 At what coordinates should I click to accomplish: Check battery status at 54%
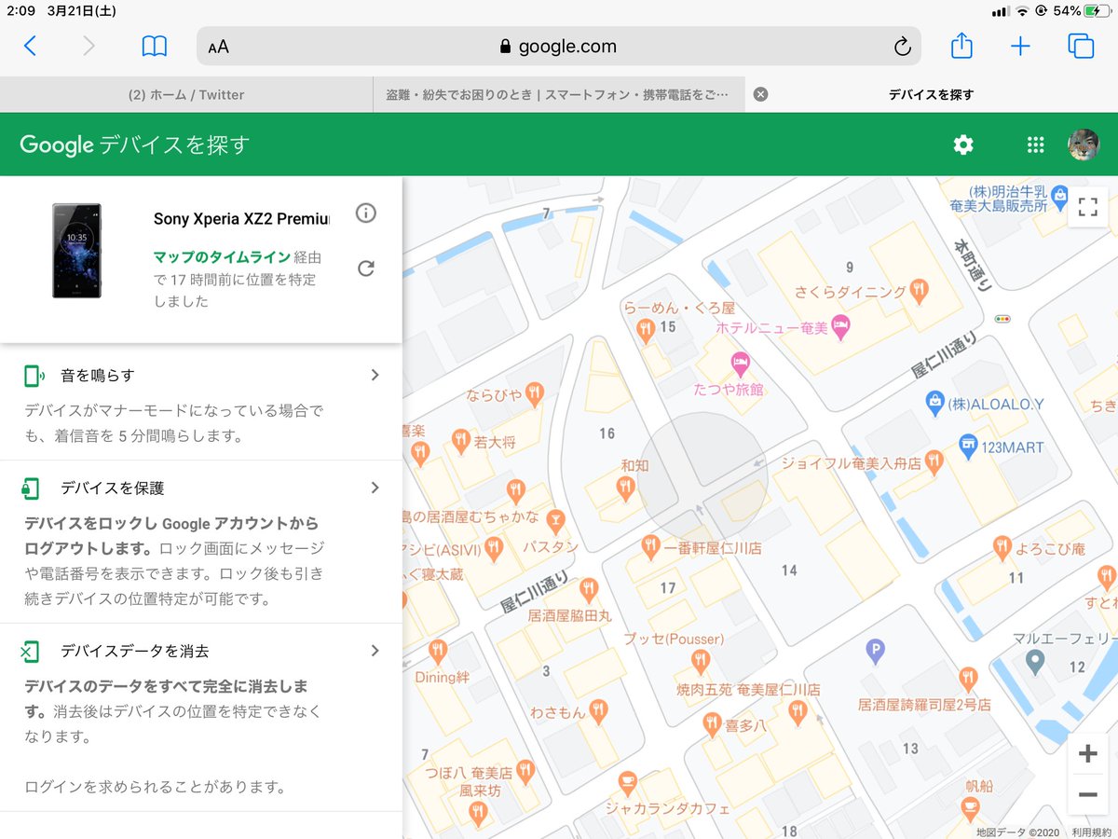pyautogui.click(x=1080, y=11)
